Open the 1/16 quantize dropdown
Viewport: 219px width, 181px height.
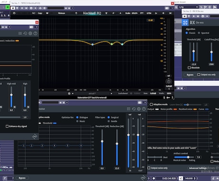click(x=189, y=7)
